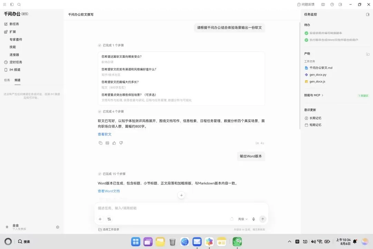Open the taskbar 搜索 box

point(24,242)
